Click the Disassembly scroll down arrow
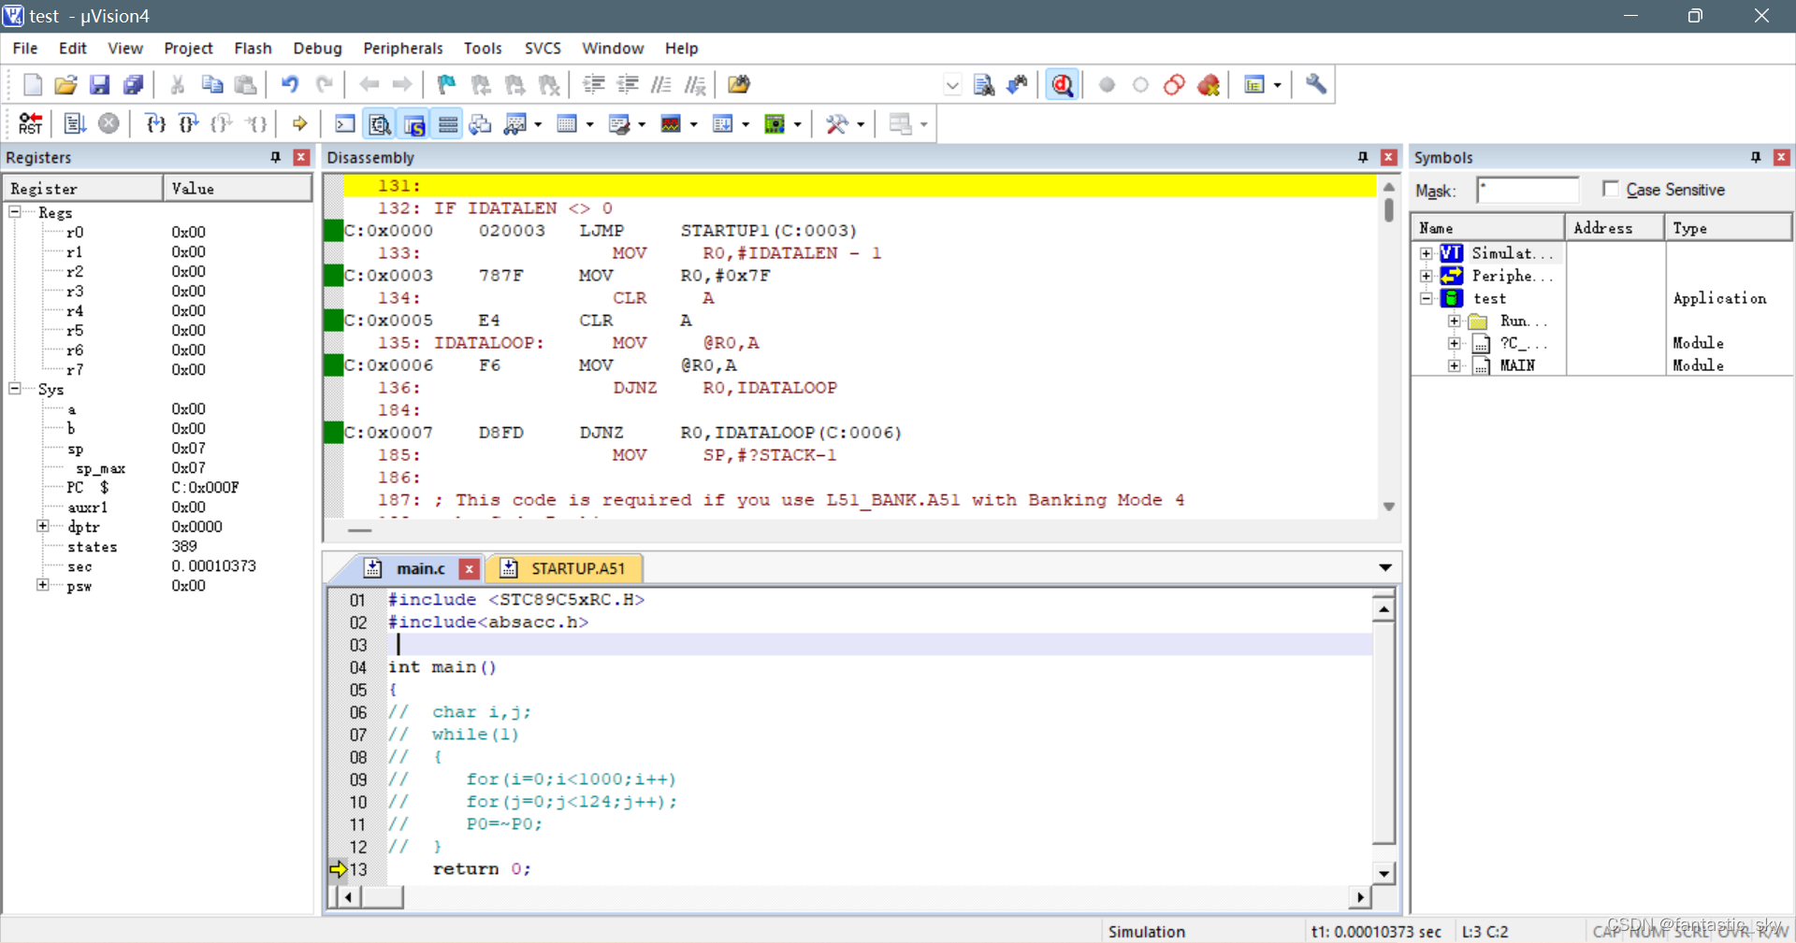The width and height of the screenshot is (1796, 943). pyautogui.click(x=1389, y=507)
